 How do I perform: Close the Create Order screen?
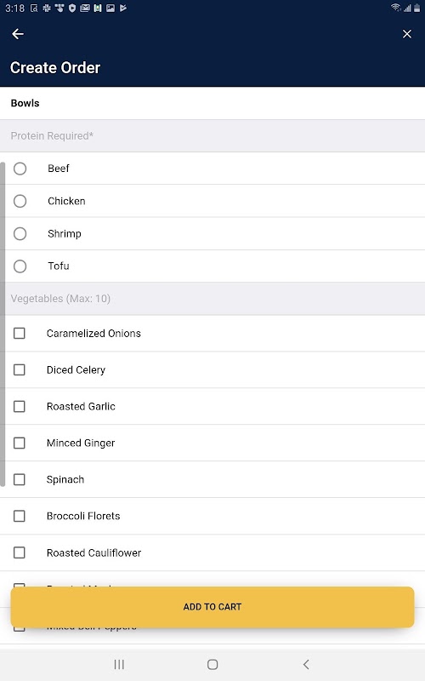point(407,34)
